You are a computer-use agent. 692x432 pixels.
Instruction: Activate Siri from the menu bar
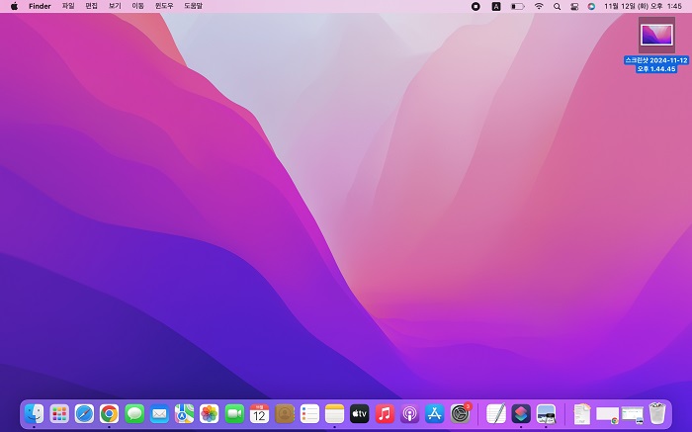pos(591,6)
